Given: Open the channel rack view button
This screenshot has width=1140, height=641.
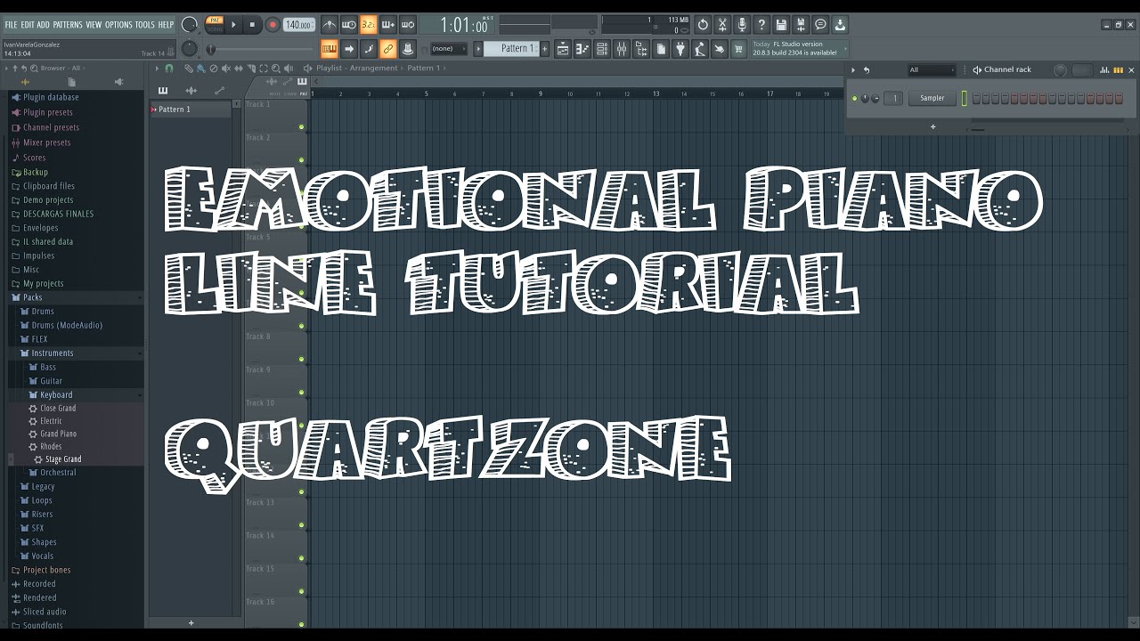Looking at the screenshot, I should (601, 49).
